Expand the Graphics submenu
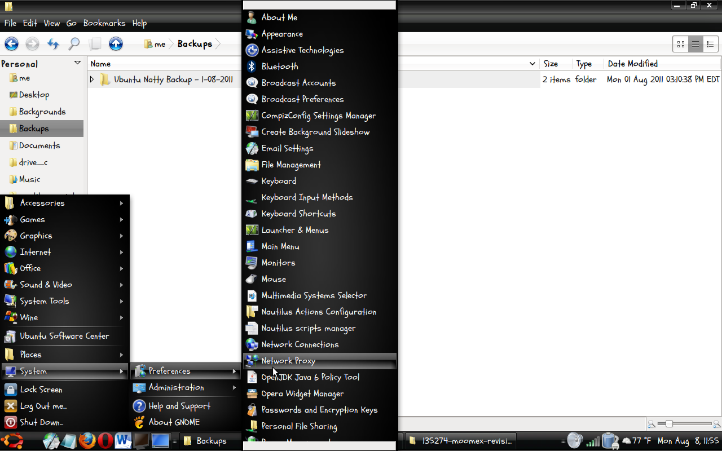Image resolution: width=722 pixels, height=451 pixels. [65, 236]
